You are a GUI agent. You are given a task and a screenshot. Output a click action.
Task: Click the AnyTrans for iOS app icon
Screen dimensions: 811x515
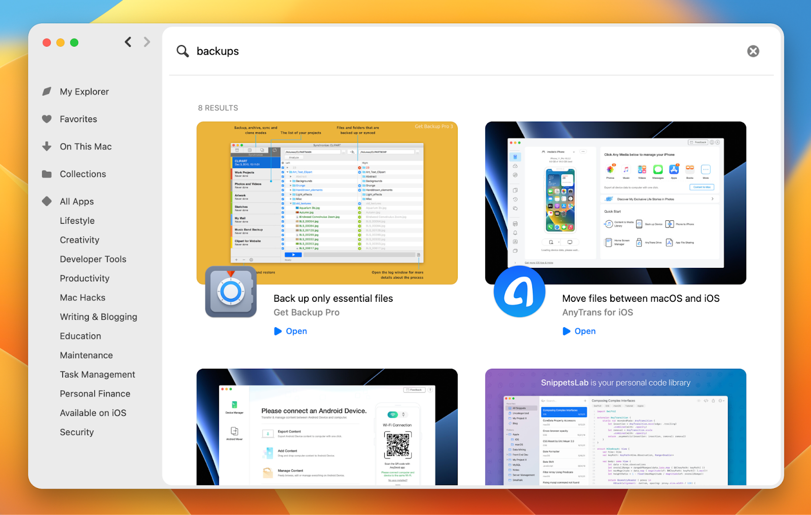pyautogui.click(x=519, y=292)
